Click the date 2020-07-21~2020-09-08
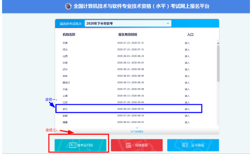The height and width of the screenshot is (154, 252). tap(131, 89)
